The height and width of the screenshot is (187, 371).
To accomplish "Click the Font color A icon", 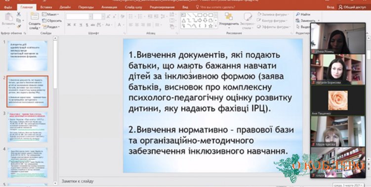I will coord(119,25).
